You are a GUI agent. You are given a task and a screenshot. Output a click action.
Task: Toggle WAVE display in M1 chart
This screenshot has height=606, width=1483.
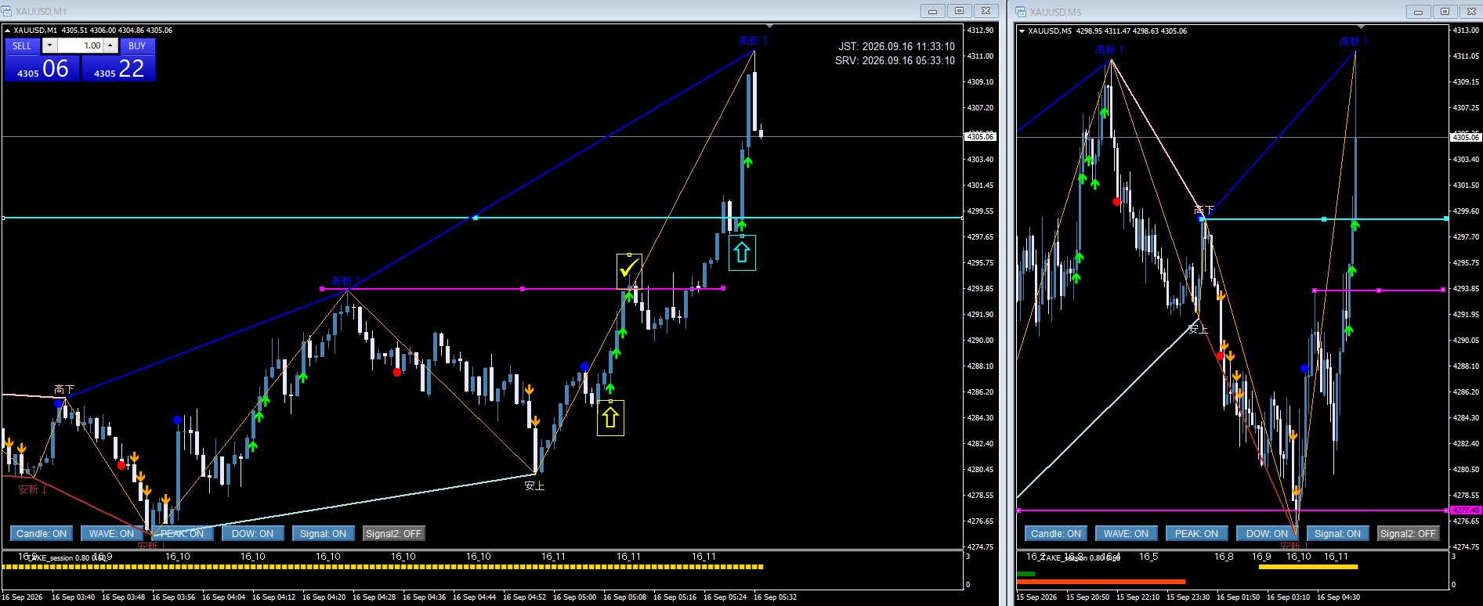[112, 534]
